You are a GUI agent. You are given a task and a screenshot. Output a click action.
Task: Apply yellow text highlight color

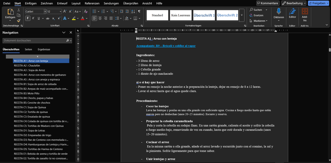74,18
